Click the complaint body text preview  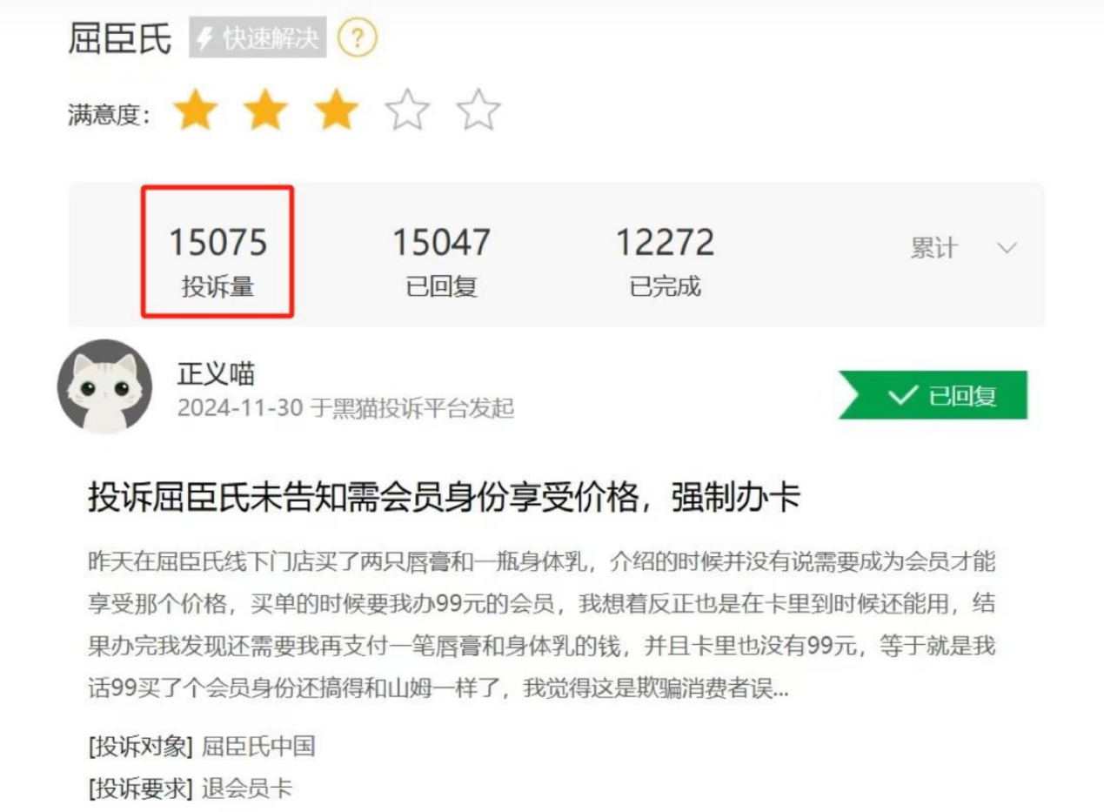click(541, 625)
